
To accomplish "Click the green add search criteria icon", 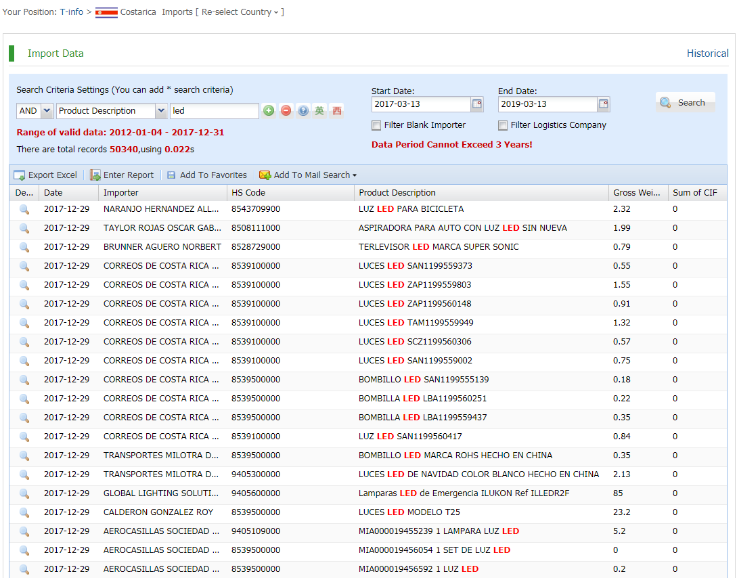I will [x=269, y=111].
